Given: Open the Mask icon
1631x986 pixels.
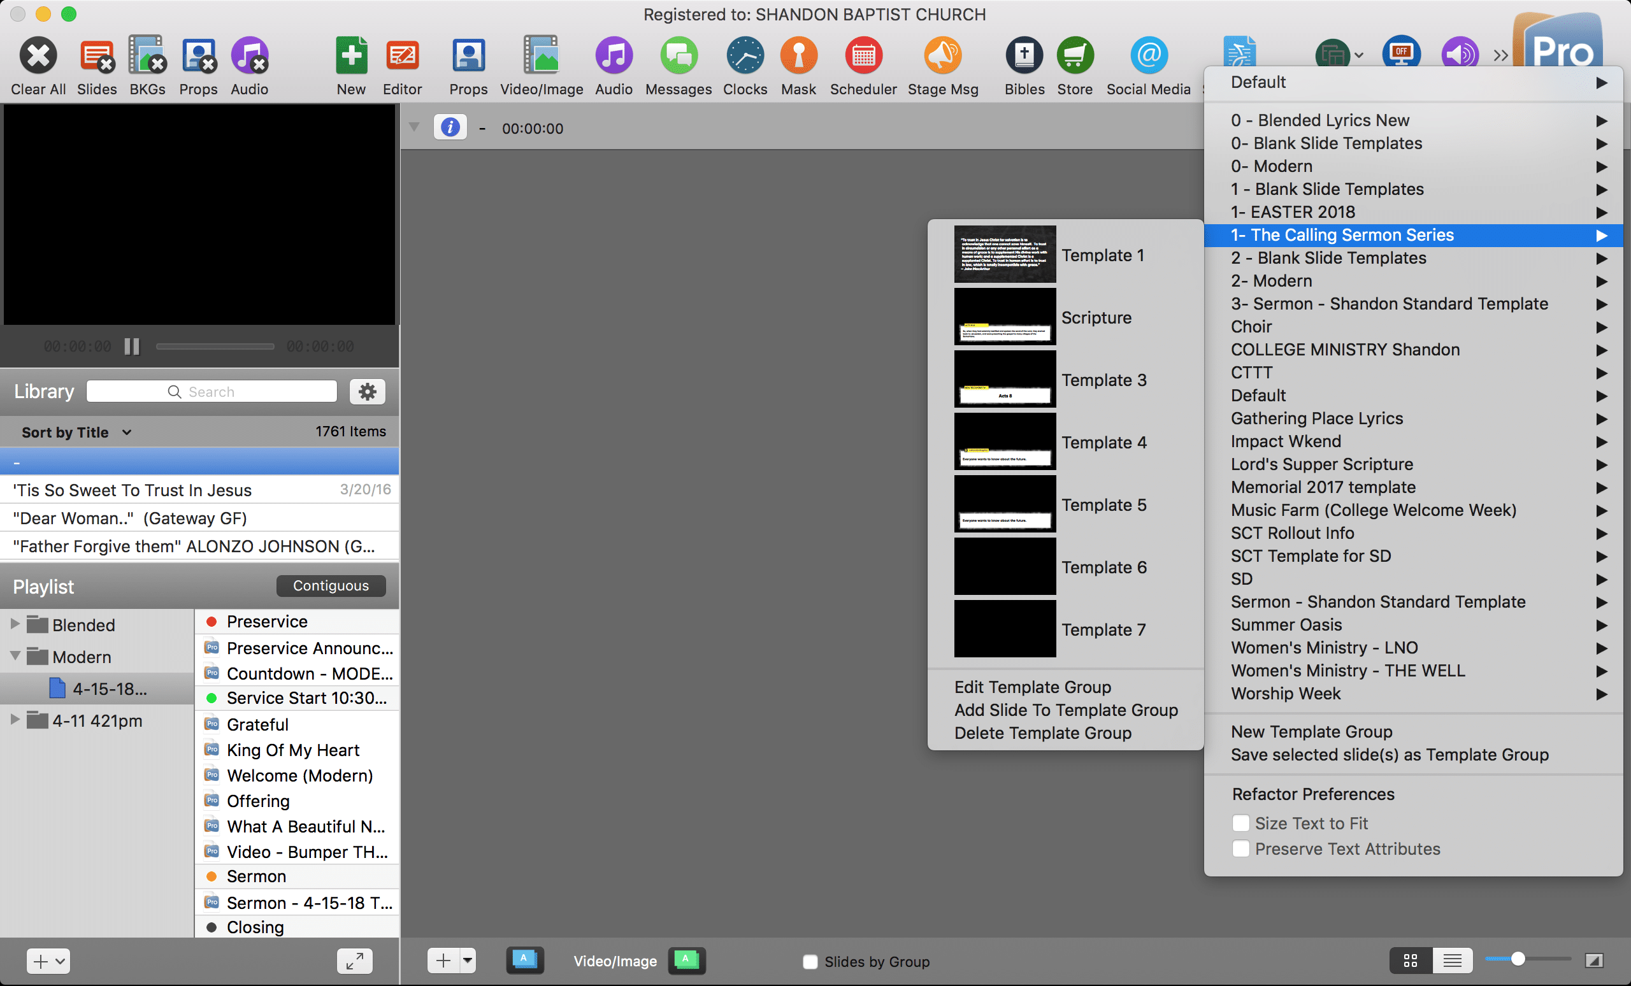Looking at the screenshot, I should [x=798, y=55].
